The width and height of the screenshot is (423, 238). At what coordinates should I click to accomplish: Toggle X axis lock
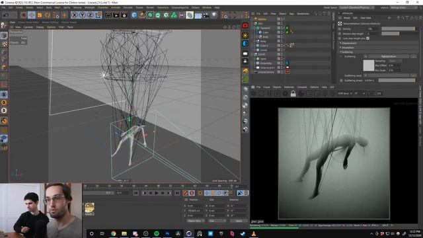tap(75, 15)
